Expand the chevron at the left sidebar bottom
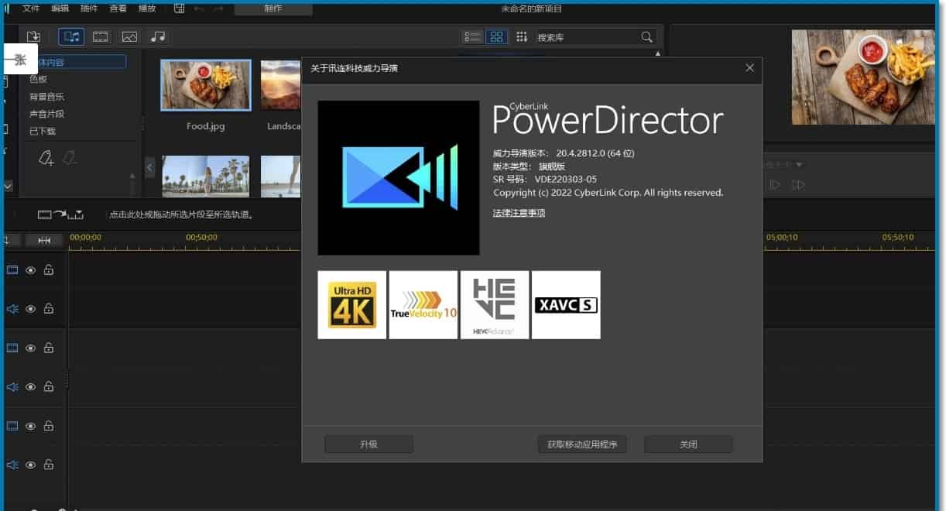This screenshot has height=511, width=946. pyautogui.click(x=8, y=186)
